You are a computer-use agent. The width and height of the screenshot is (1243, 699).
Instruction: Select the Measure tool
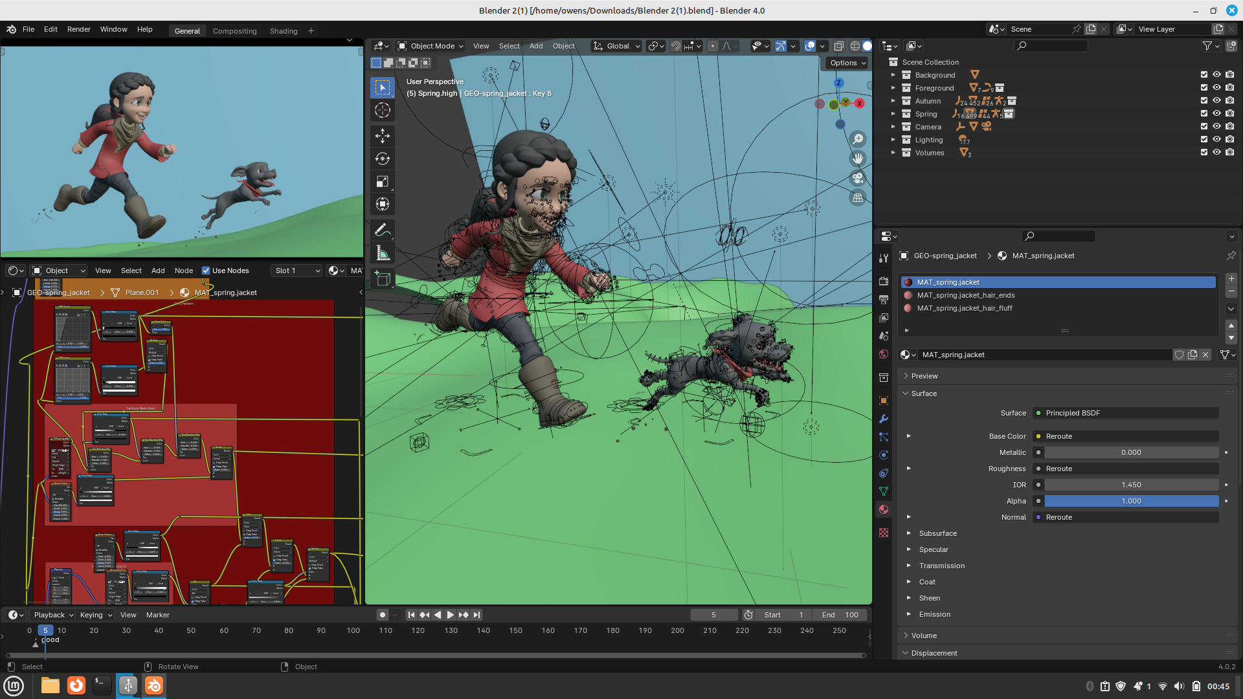383,254
